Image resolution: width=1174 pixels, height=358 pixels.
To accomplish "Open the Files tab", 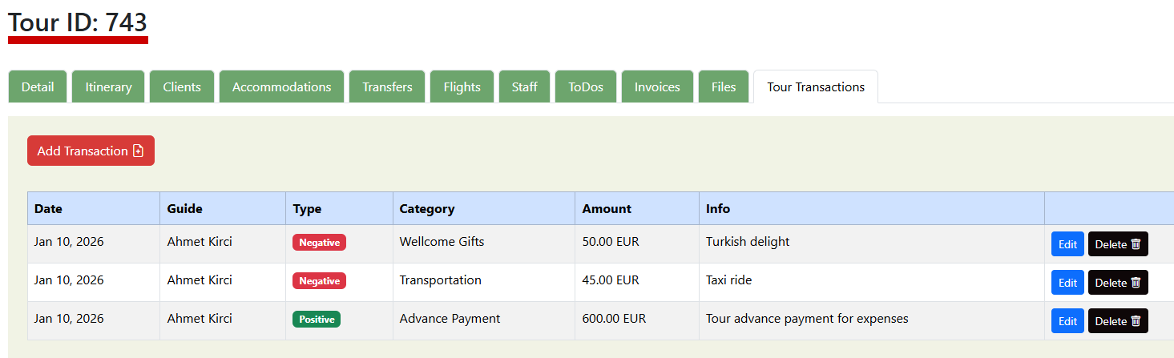I will pyautogui.click(x=723, y=86).
